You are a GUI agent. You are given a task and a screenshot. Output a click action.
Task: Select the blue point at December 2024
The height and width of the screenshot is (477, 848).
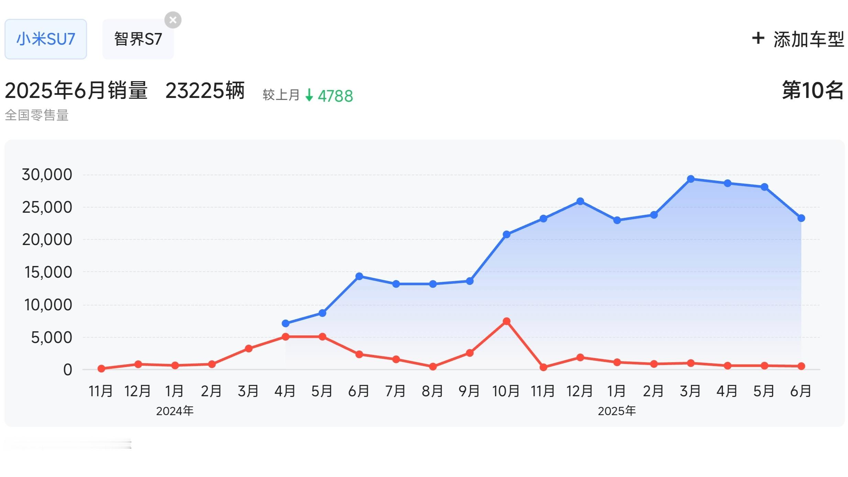coord(580,201)
